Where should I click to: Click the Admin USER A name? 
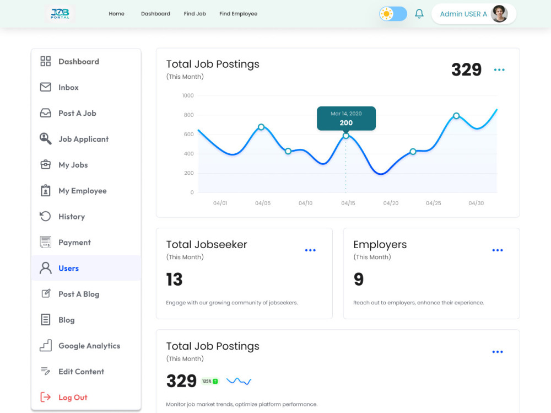pos(463,14)
